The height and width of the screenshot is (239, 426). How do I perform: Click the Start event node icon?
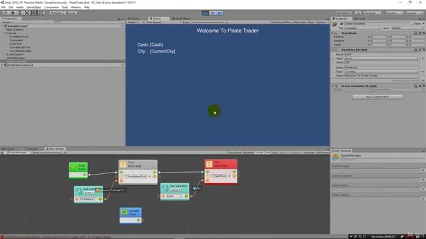click(x=74, y=167)
